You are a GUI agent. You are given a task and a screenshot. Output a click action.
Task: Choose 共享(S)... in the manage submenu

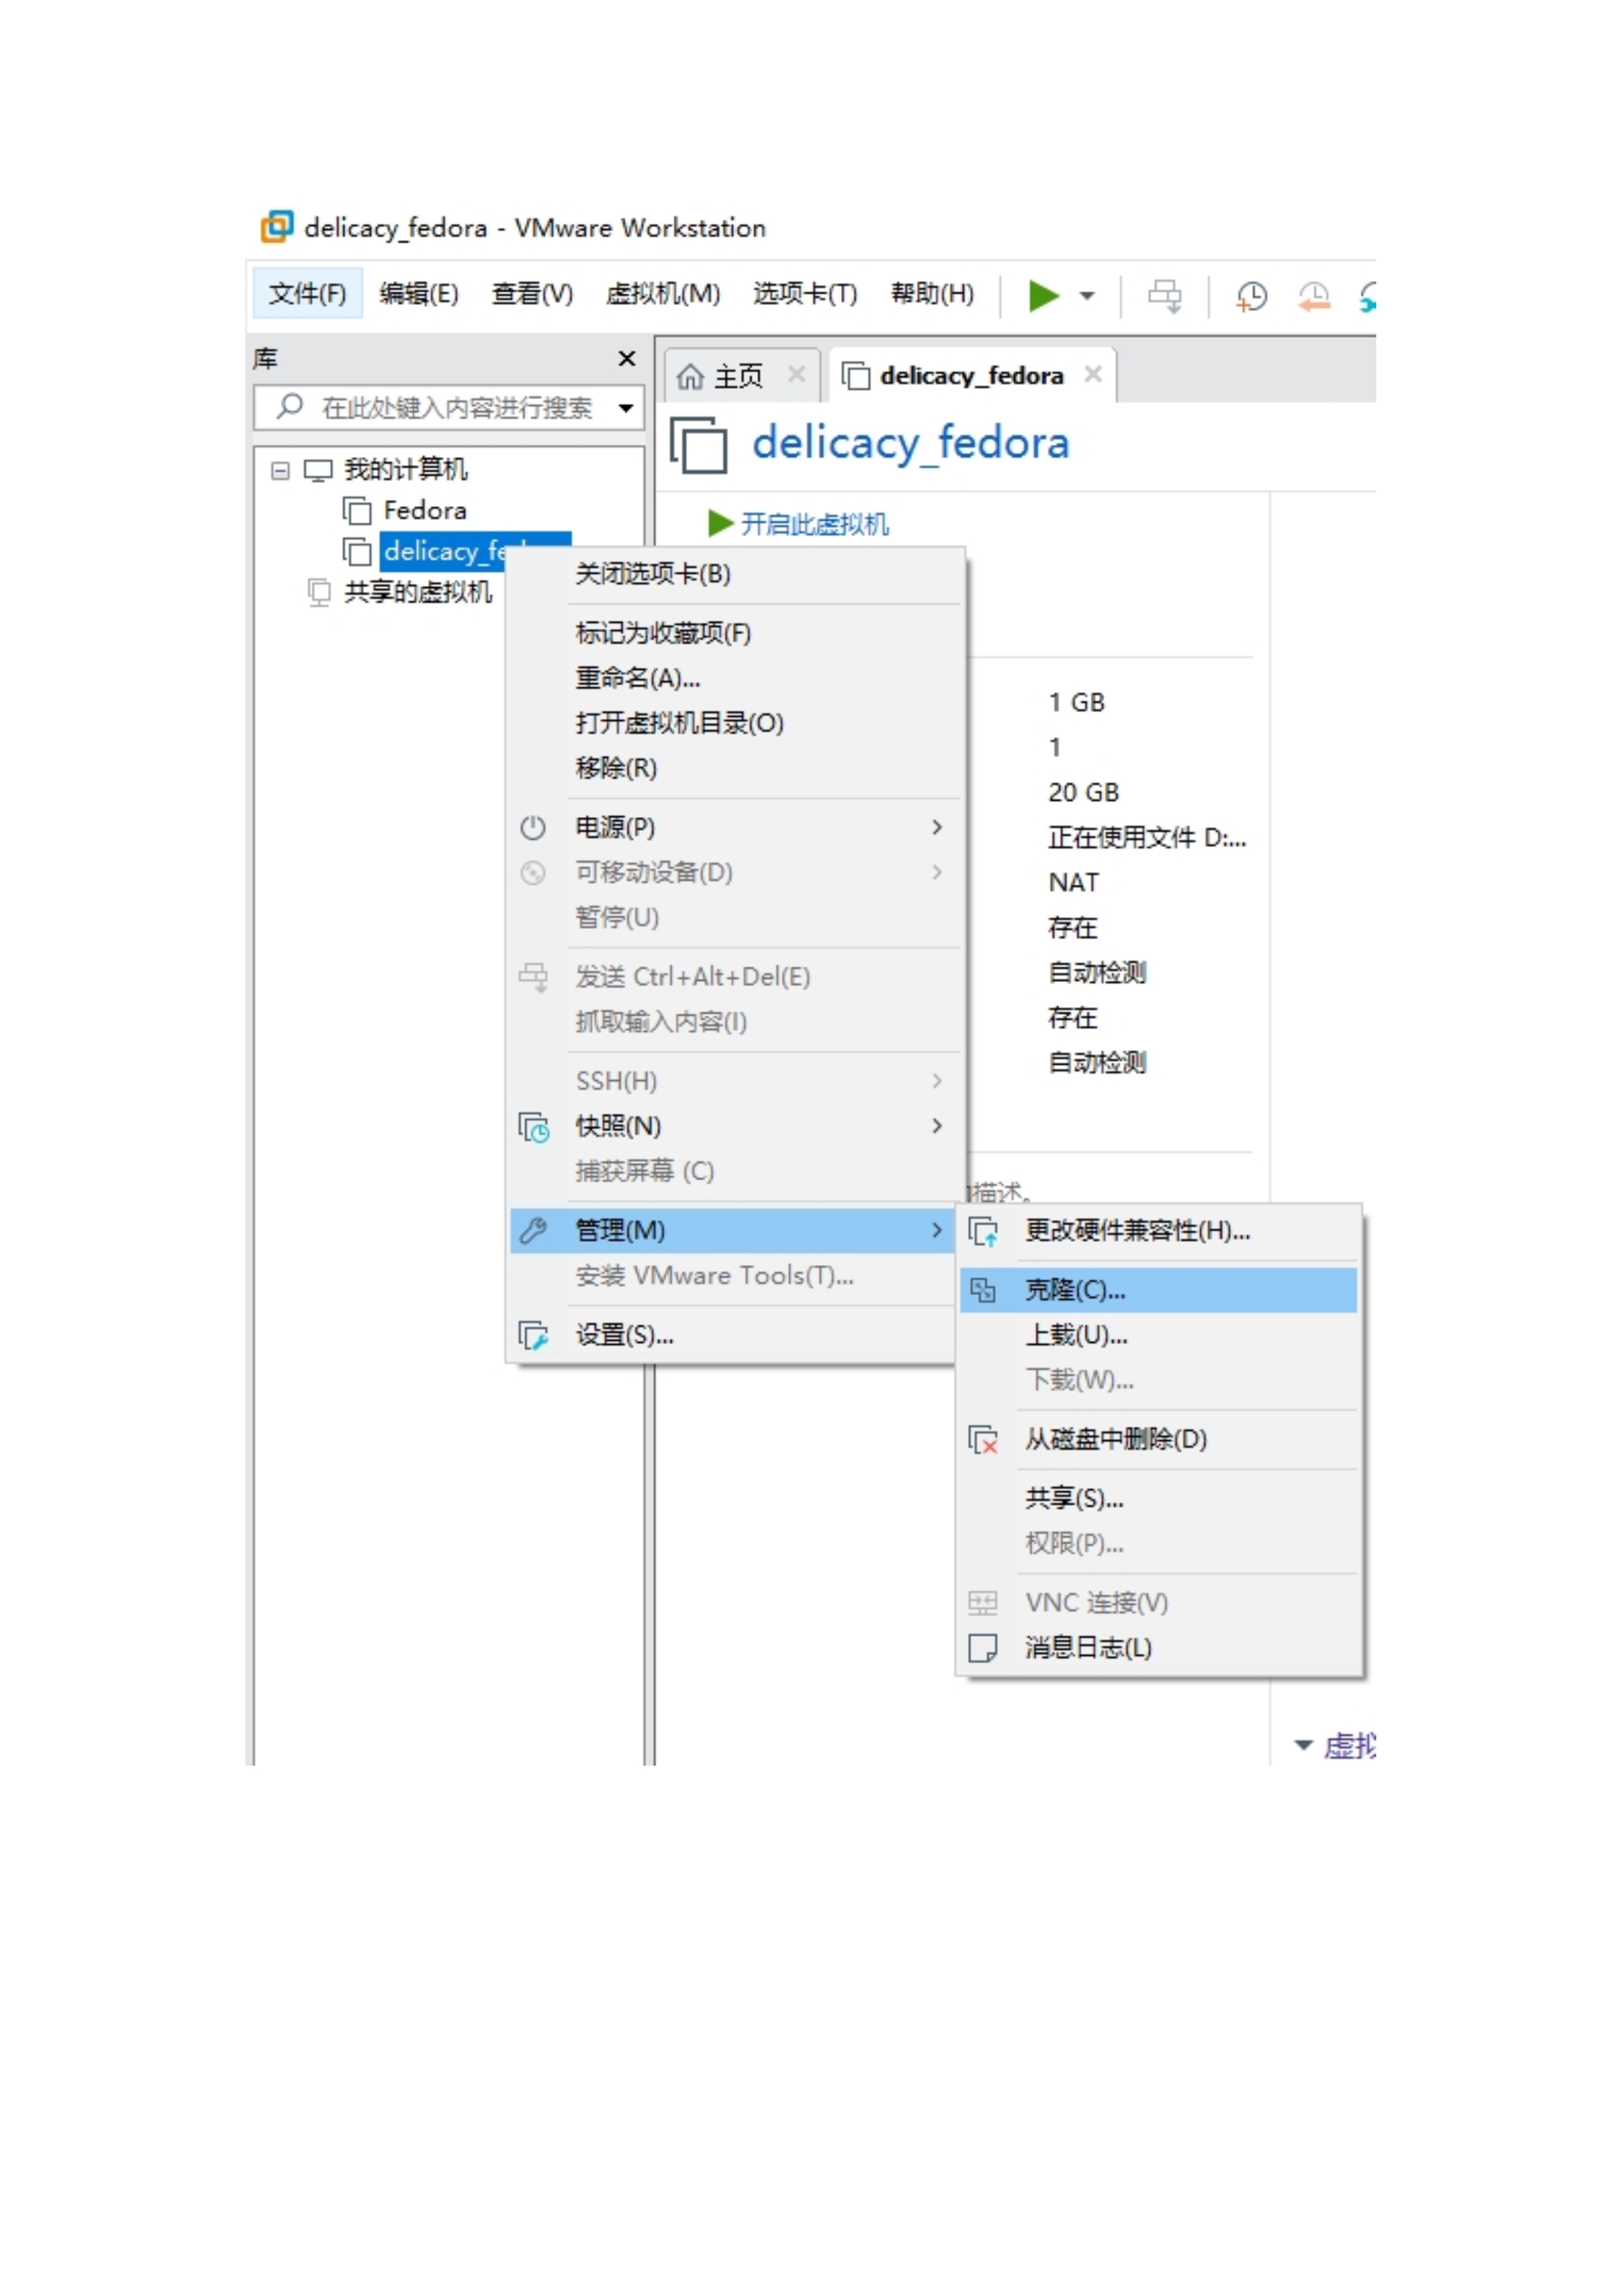(1159, 1499)
